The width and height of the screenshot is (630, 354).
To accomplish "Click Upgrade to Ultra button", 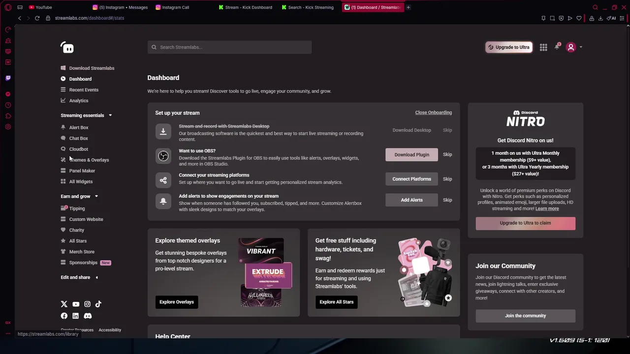I will coord(509,47).
